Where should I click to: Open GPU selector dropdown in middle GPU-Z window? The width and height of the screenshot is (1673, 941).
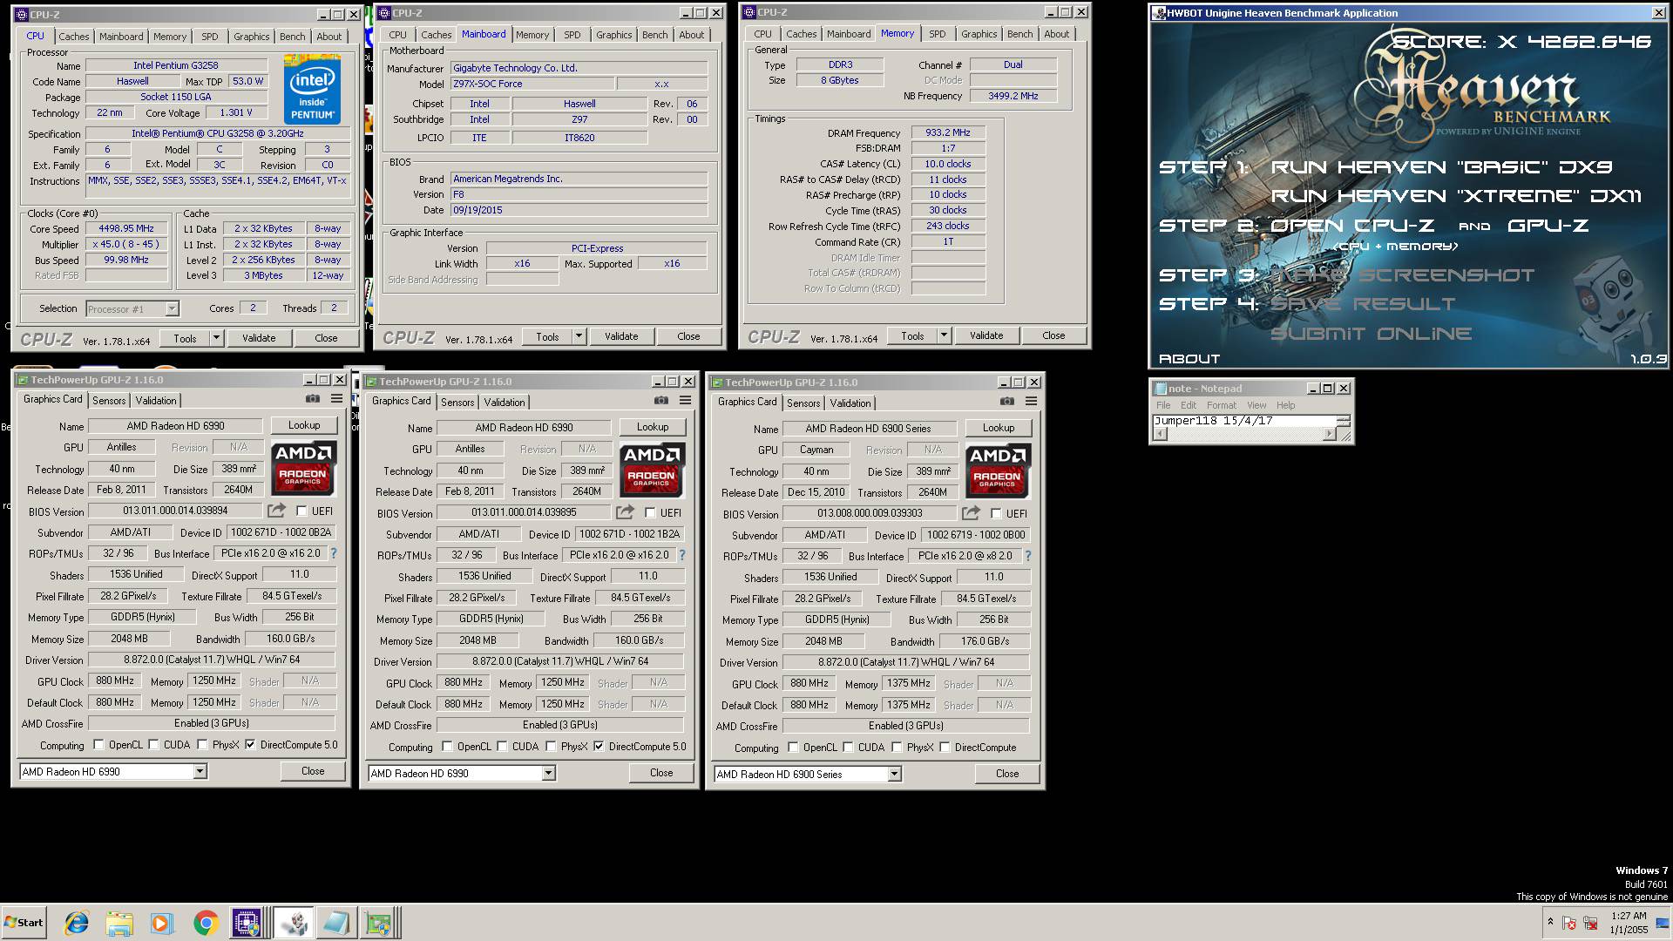[548, 773]
